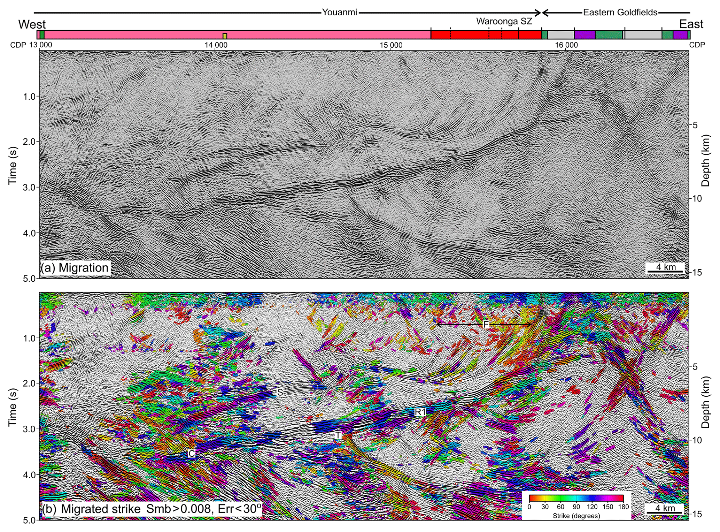Image resolution: width=720 pixels, height=532 pixels.
Task: Click the 'Waroonga SZ' text label
Action: [x=504, y=21]
